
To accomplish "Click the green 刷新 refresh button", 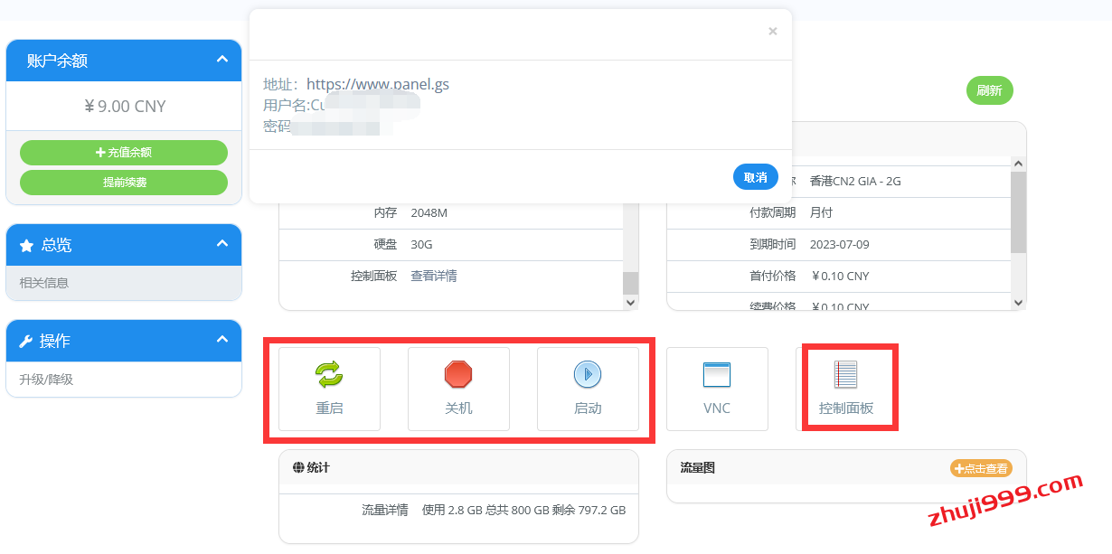I will coord(989,90).
